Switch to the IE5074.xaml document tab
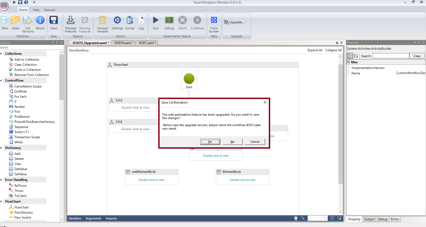 tap(123, 43)
